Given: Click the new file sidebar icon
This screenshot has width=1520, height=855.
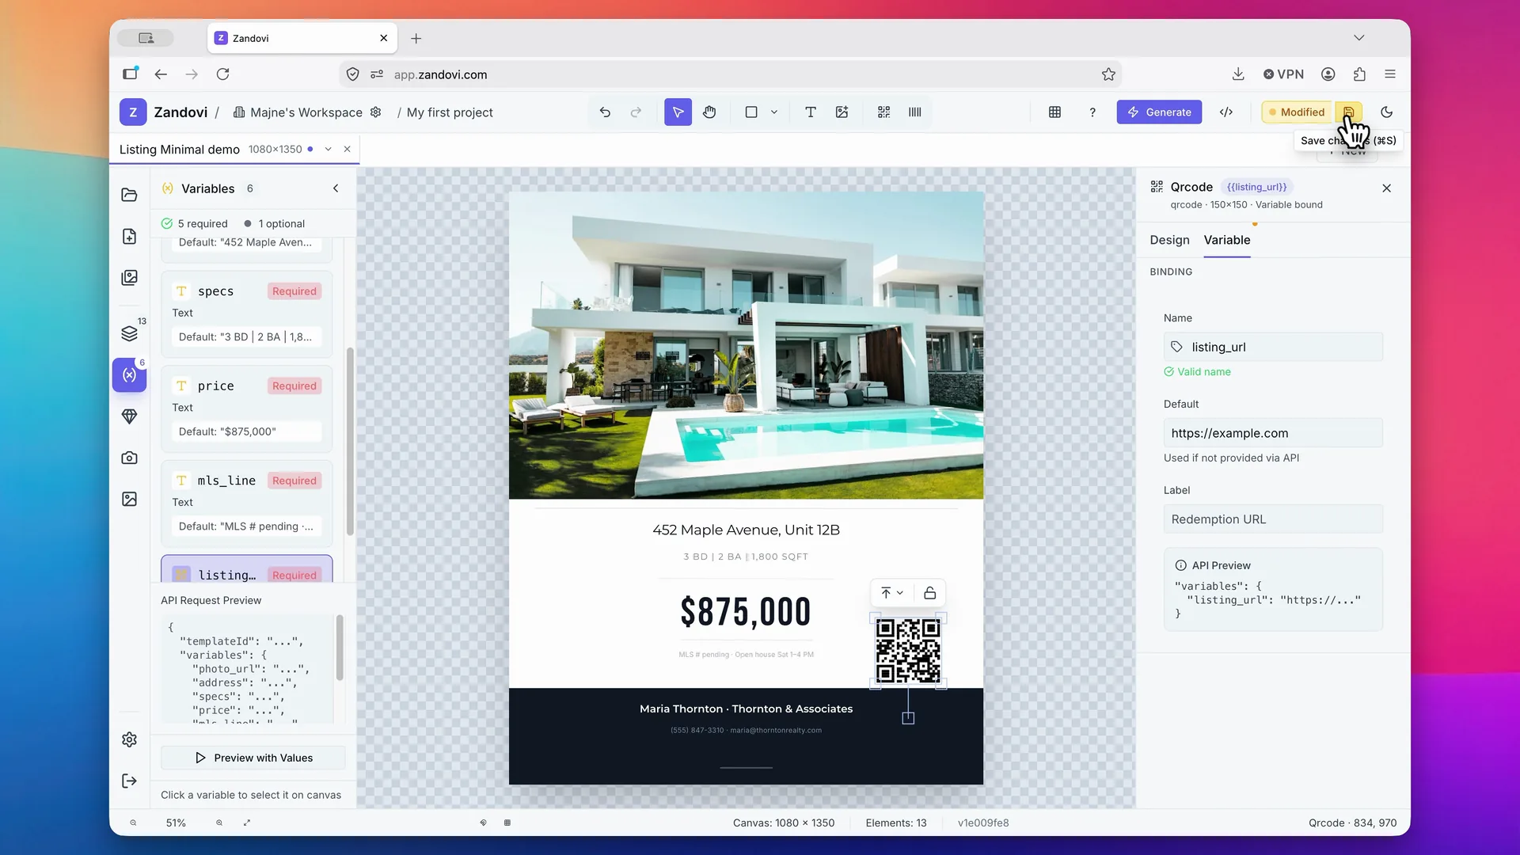Looking at the screenshot, I should tap(129, 236).
